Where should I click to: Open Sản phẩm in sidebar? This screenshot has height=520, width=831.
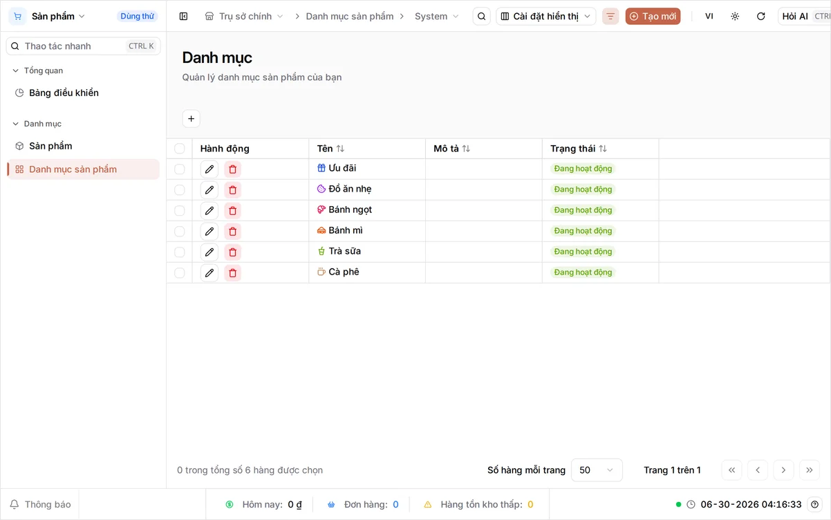pos(83,146)
